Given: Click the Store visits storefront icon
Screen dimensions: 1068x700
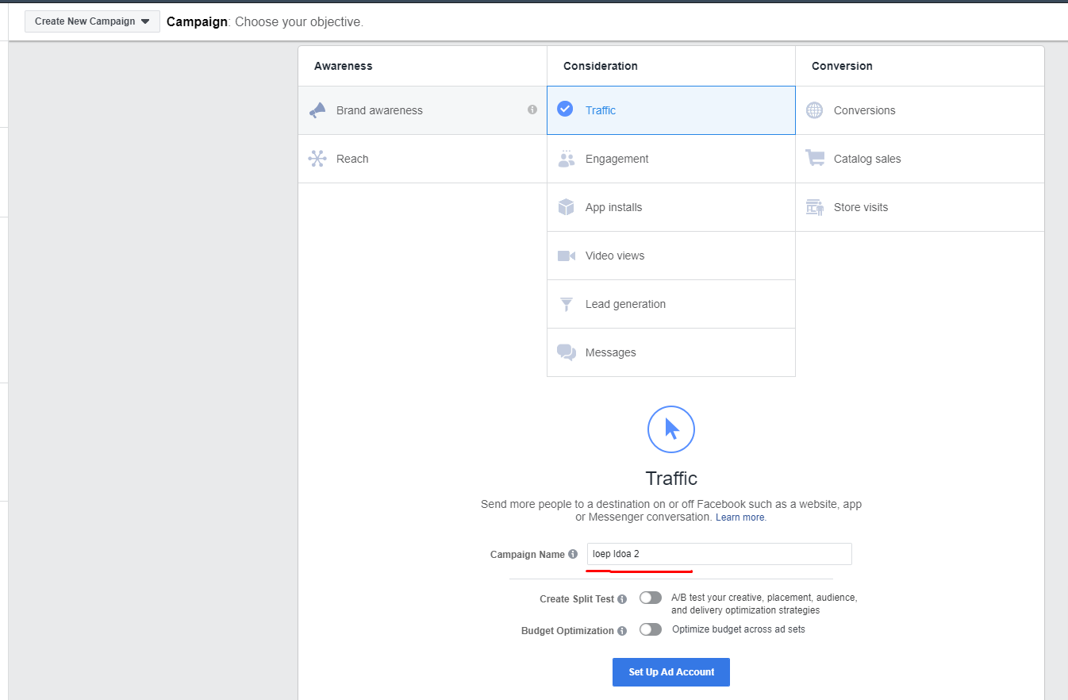Looking at the screenshot, I should 814,207.
